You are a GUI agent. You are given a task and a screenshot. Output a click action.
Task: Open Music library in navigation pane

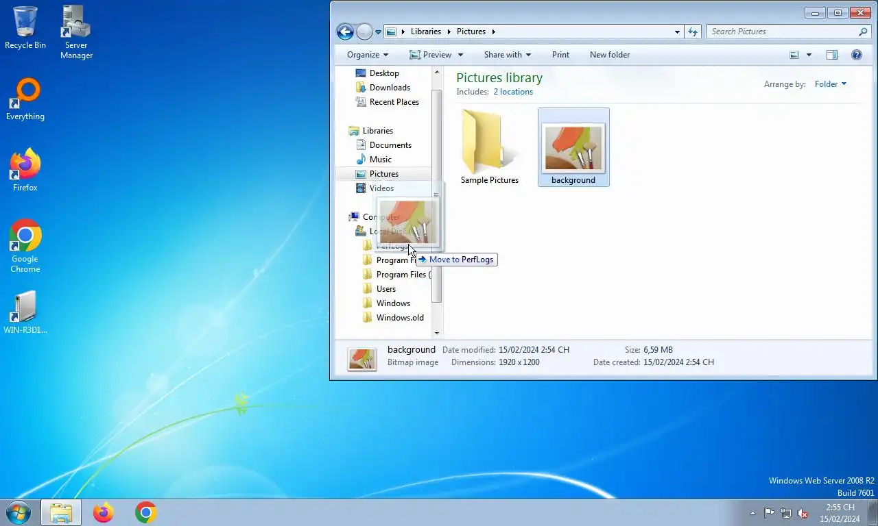point(380,160)
